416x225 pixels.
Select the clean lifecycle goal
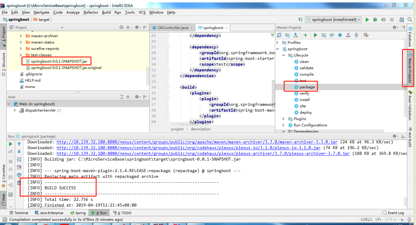point(304,61)
